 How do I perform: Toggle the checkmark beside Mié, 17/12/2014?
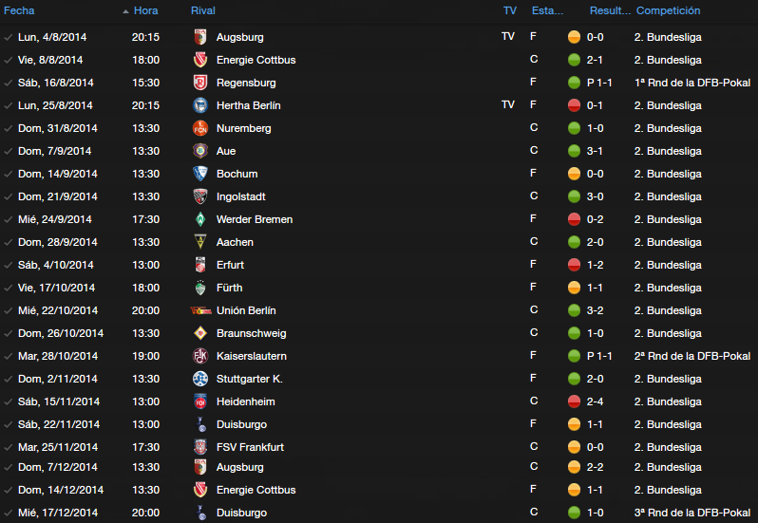coord(9,513)
